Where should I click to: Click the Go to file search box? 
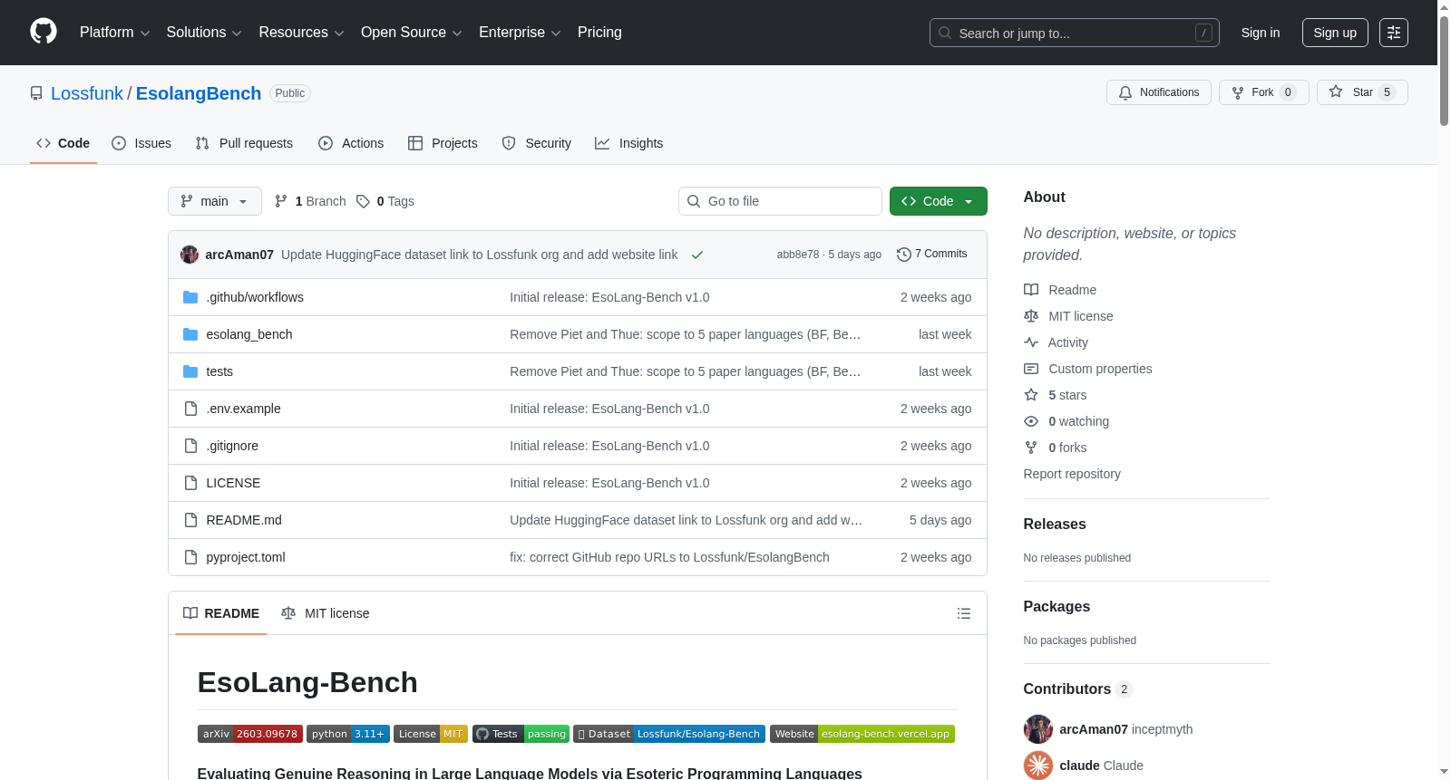[780, 201]
